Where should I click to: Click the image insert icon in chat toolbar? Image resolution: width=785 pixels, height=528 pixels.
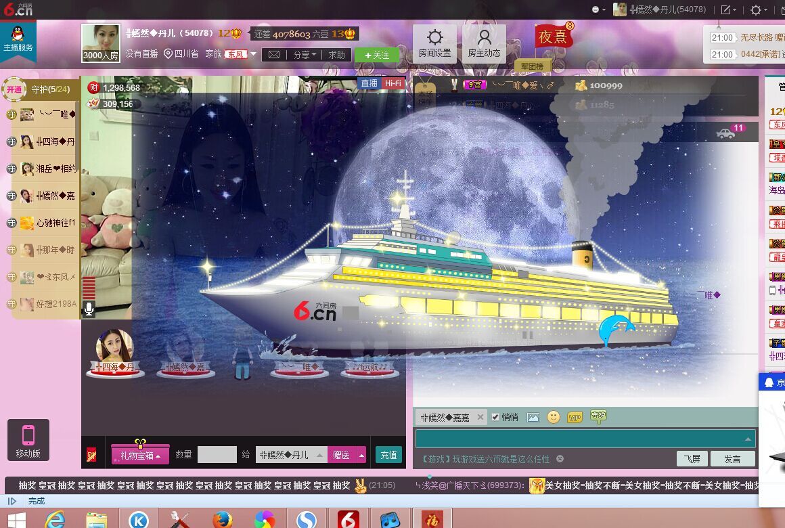[533, 417]
